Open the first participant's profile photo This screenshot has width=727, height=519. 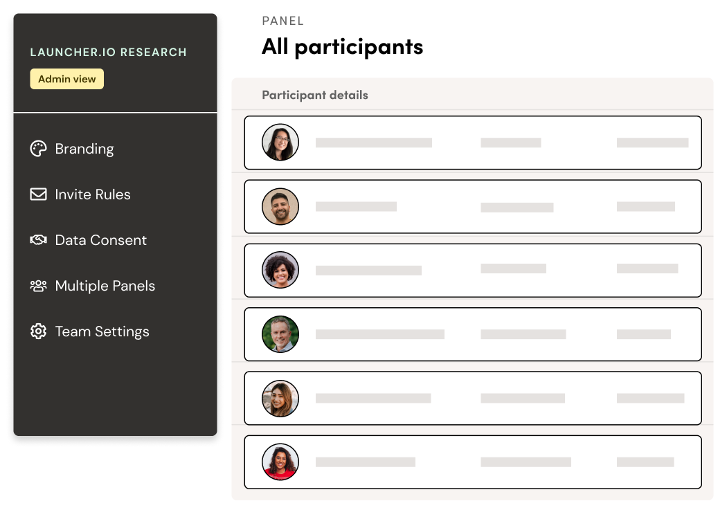(280, 142)
